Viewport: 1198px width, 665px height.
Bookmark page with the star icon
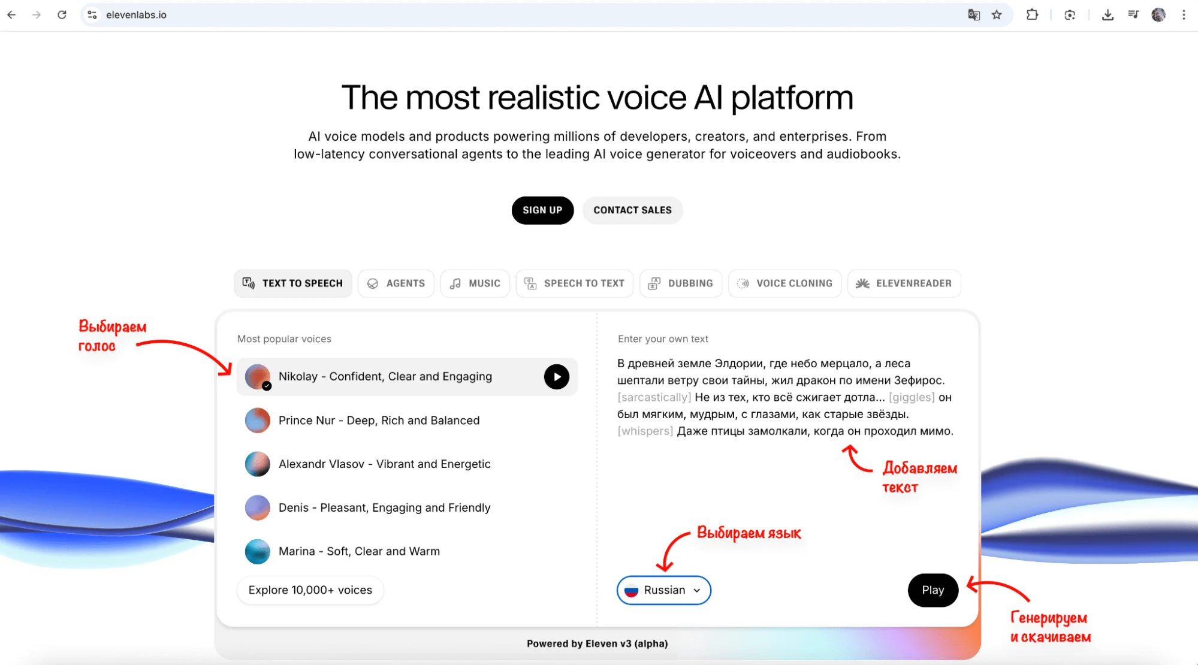click(996, 15)
